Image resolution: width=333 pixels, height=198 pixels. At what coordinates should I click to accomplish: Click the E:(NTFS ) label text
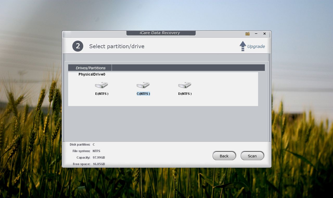click(x=102, y=94)
